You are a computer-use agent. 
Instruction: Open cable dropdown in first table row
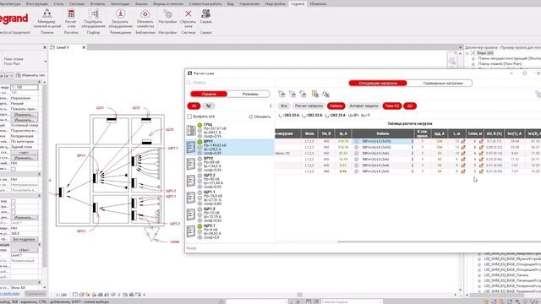pyautogui.click(x=412, y=141)
